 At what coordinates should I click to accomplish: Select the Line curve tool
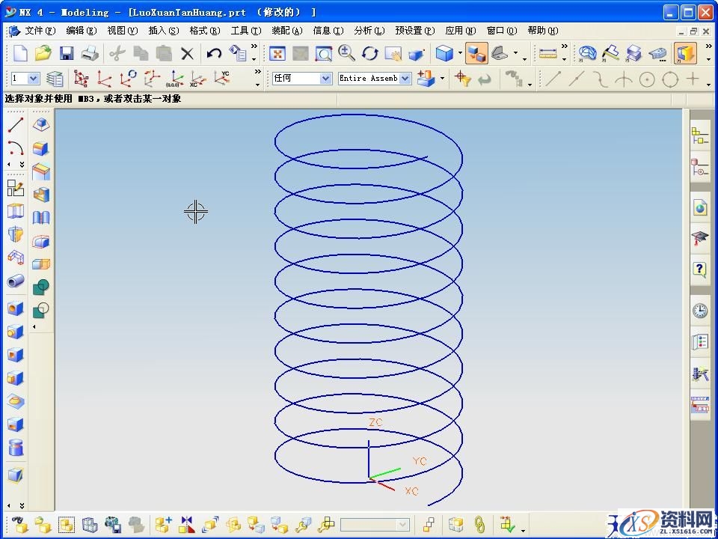click(x=16, y=125)
